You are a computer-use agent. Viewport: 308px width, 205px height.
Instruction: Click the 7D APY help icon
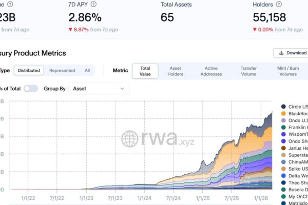pos(93,4)
